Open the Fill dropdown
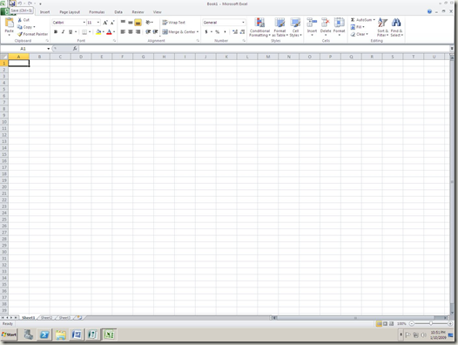Viewport: 458px width, 345px height. click(358, 27)
